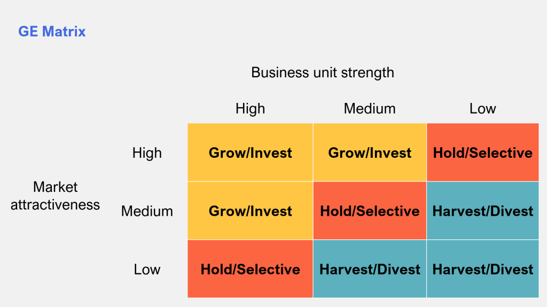Click the 'Medium' business unit strength column header
The image size is (547, 307).
[x=370, y=109]
